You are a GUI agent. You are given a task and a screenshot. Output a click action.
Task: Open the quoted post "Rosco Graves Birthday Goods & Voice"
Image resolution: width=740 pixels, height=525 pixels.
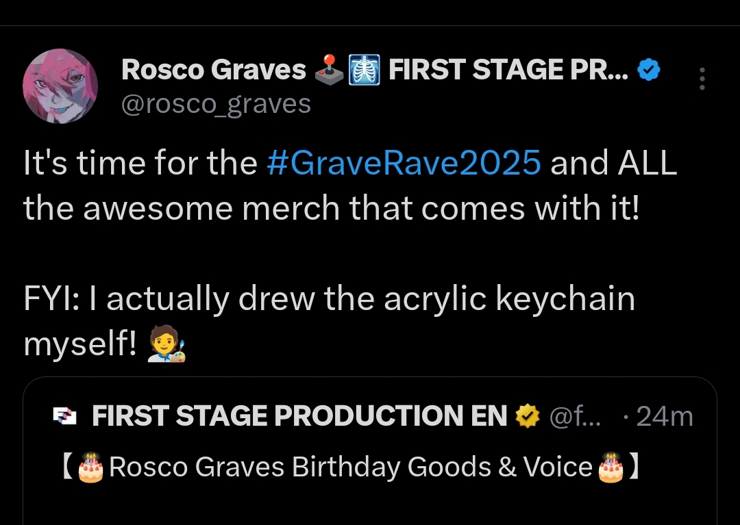tap(349, 468)
